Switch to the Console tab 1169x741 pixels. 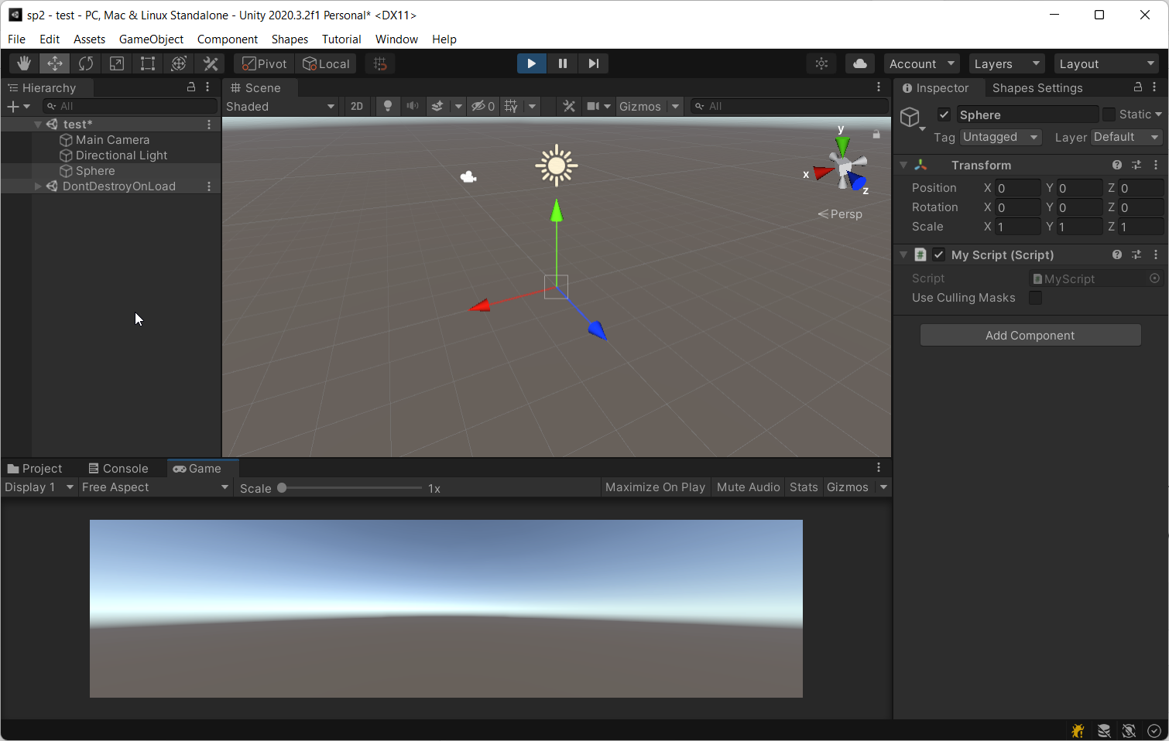118,469
